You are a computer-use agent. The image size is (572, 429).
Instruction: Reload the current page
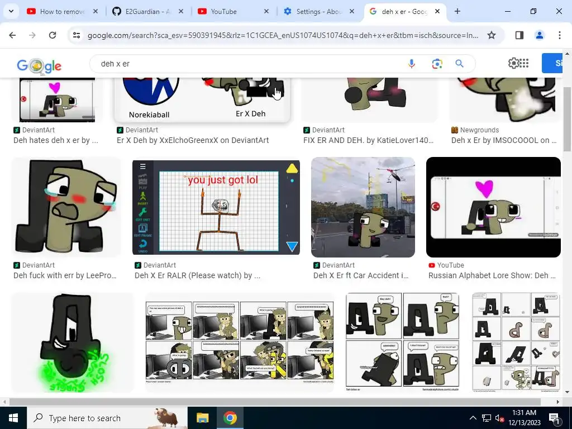[x=53, y=35]
